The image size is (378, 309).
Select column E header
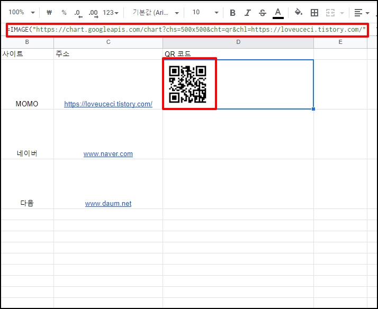[340, 42]
